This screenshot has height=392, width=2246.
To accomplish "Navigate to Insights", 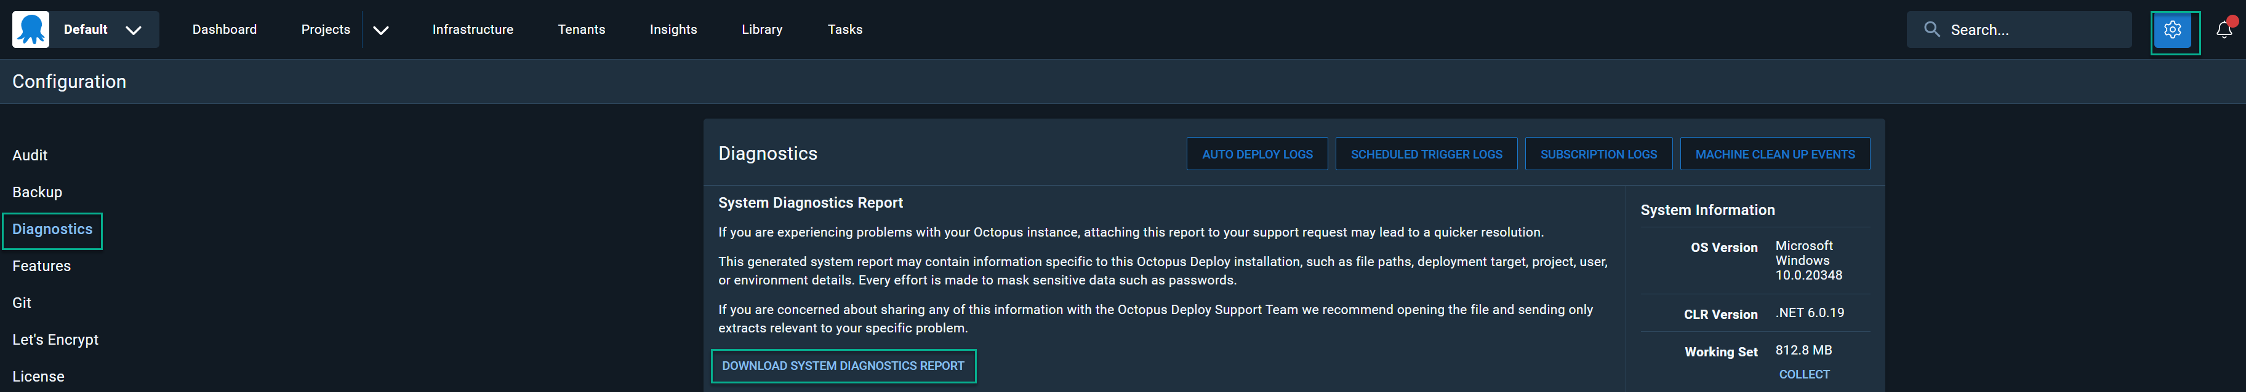I will 672,29.
